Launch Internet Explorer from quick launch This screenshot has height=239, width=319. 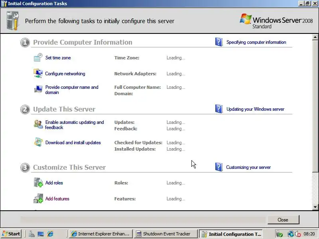click(x=50, y=234)
